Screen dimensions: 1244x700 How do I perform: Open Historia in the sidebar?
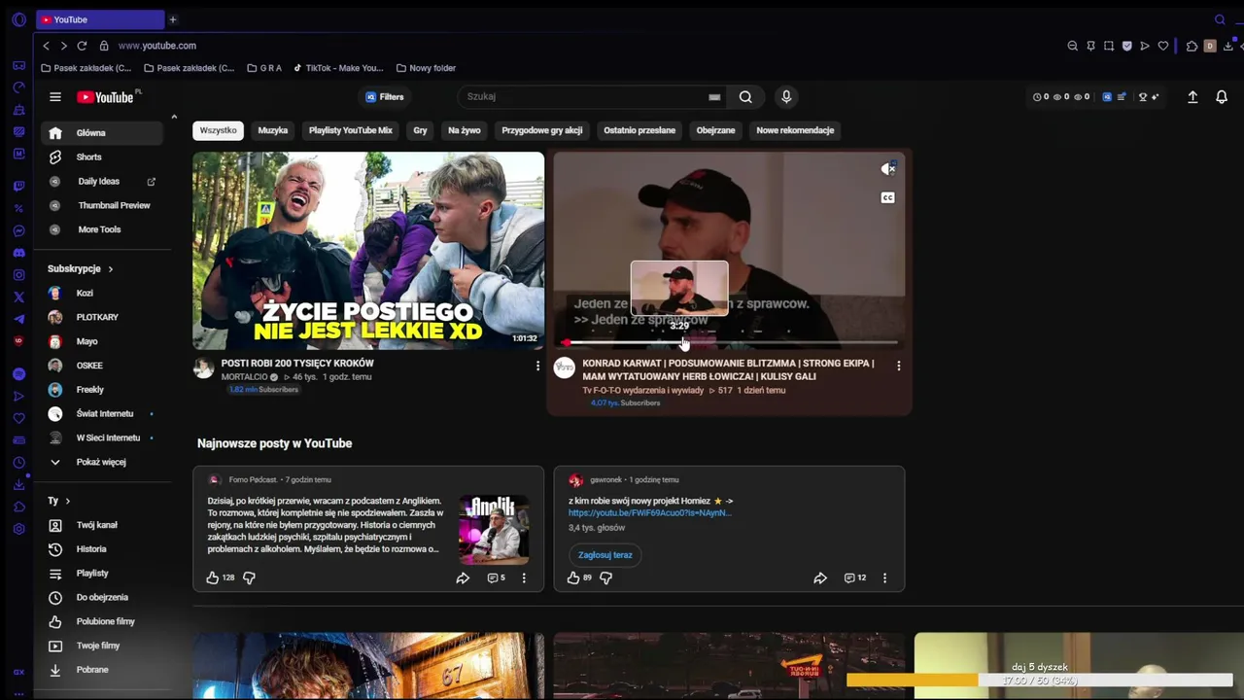click(x=101, y=549)
